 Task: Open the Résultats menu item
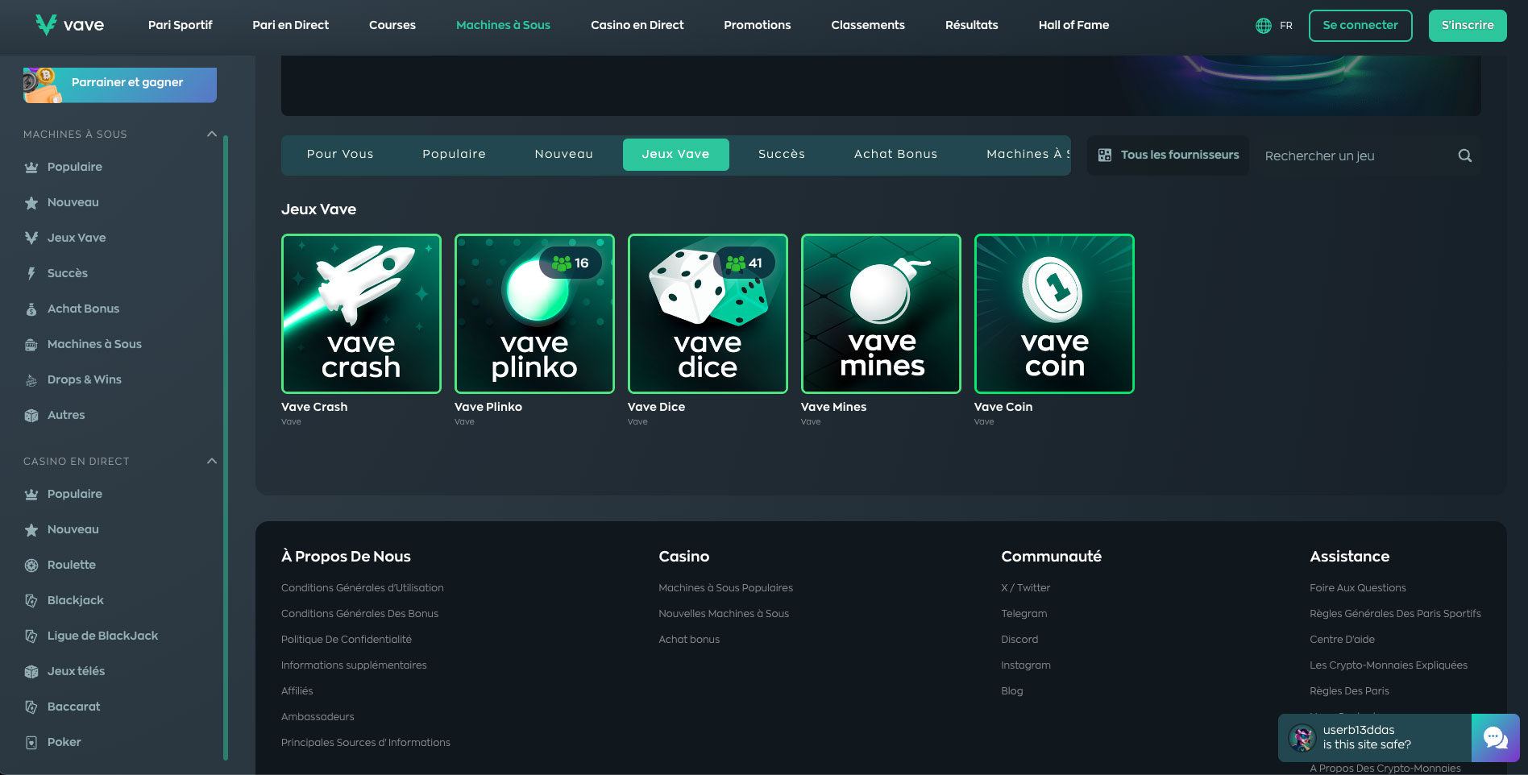coord(971,25)
